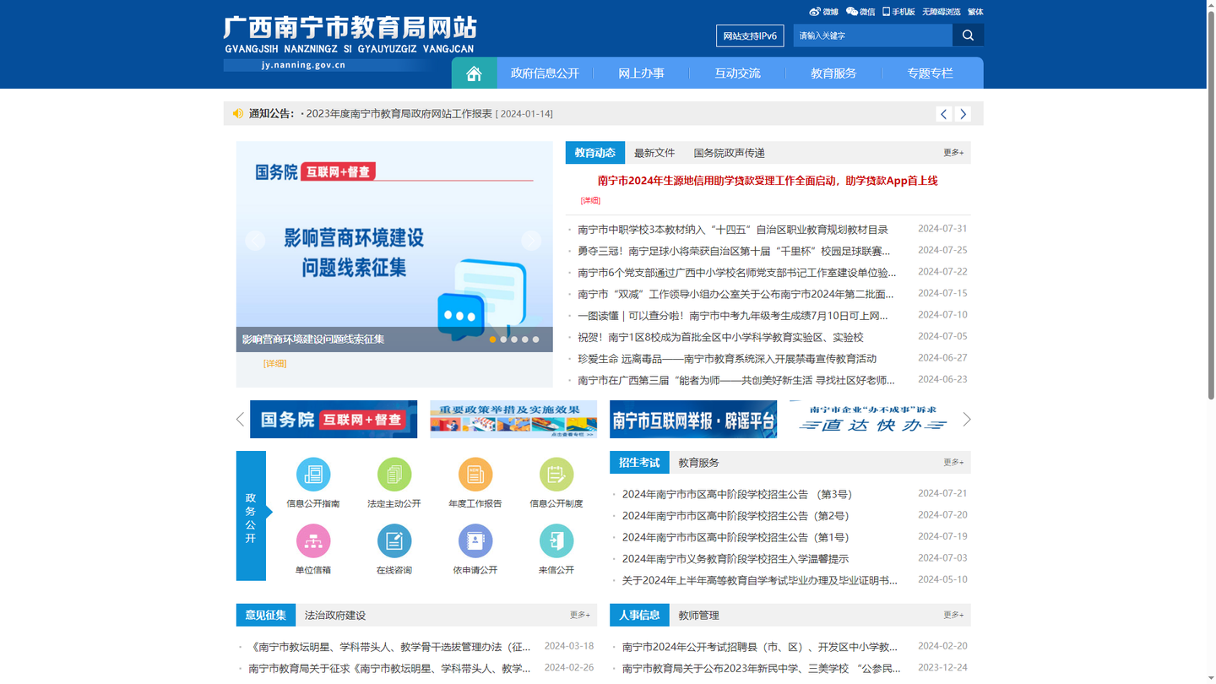The height and width of the screenshot is (684, 1216).
Task: Open 2023年度政府网站工作报表 notice
Action: tap(399, 114)
